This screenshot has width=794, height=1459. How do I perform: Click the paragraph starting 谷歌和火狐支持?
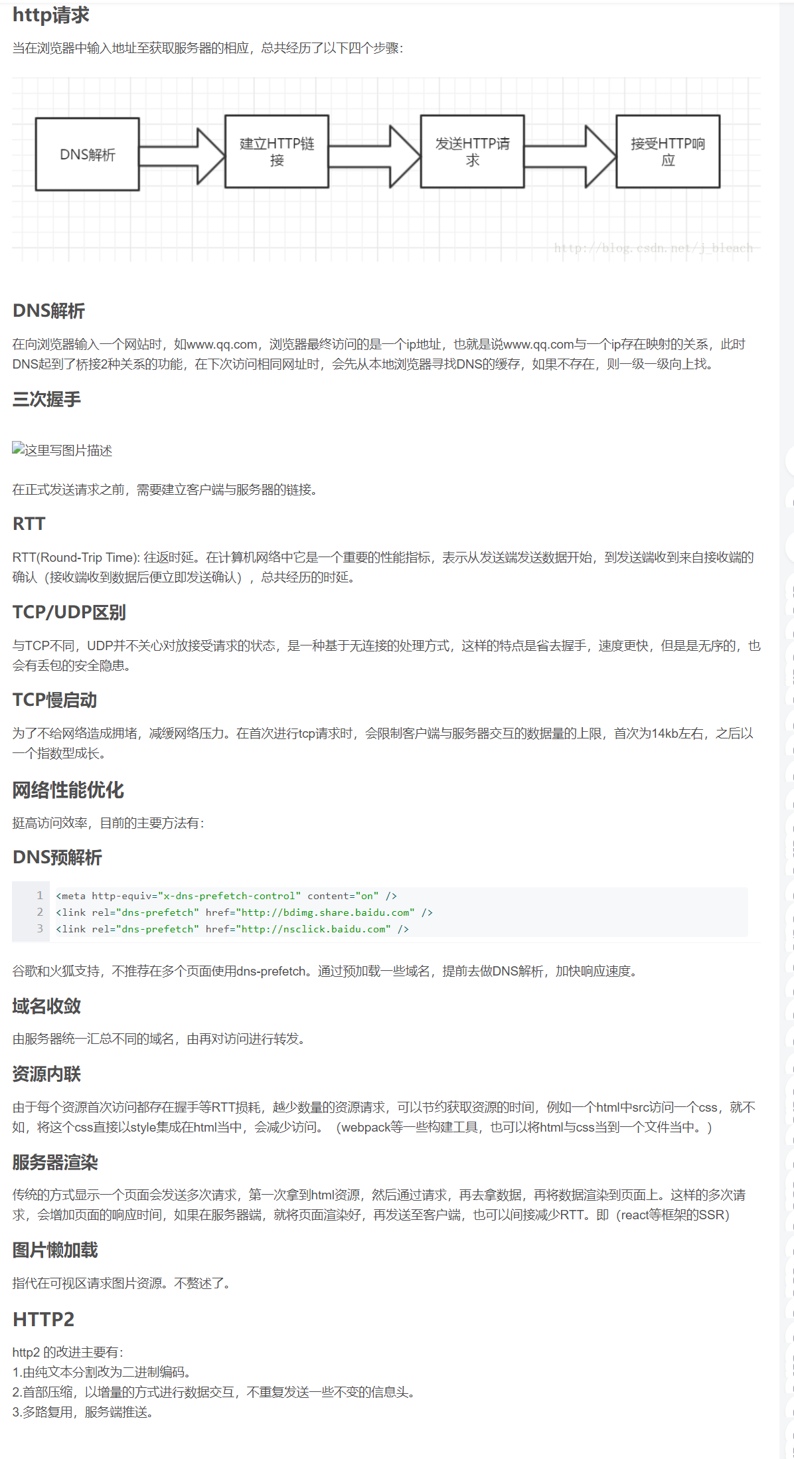[325, 971]
